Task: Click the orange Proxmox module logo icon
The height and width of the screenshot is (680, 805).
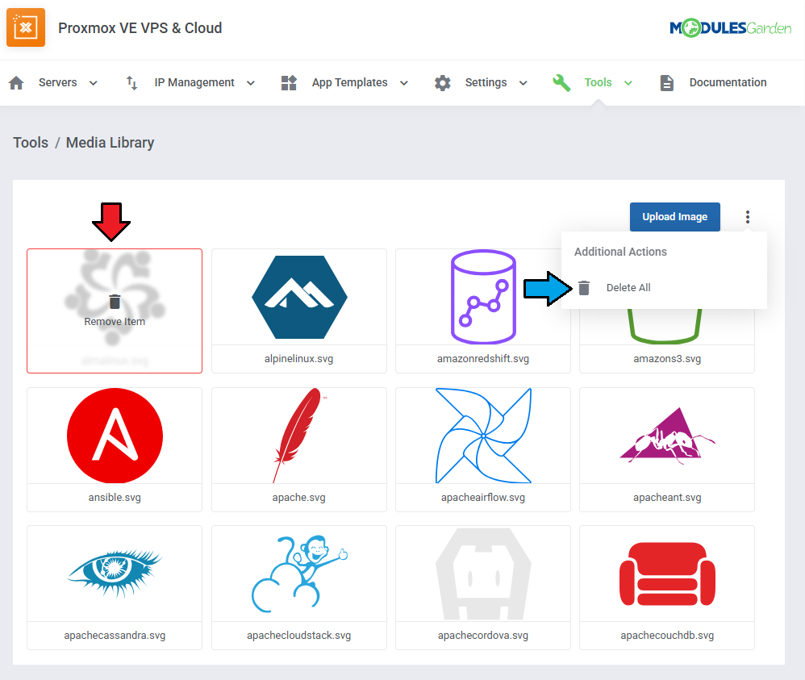Action: (x=26, y=27)
